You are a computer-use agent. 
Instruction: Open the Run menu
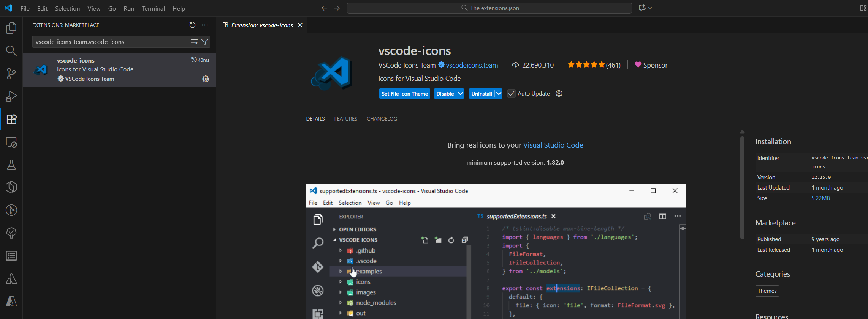coord(129,8)
